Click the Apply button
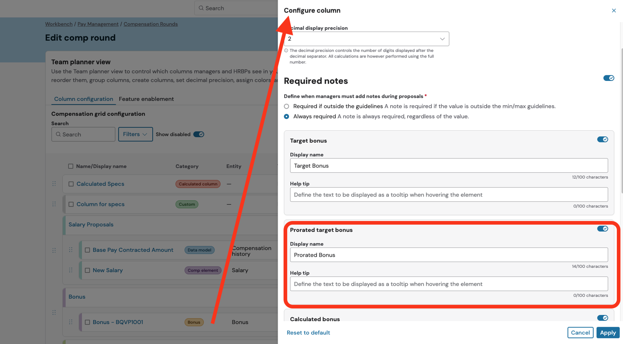This screenshot has height=344, width=623. click(607, 332)
